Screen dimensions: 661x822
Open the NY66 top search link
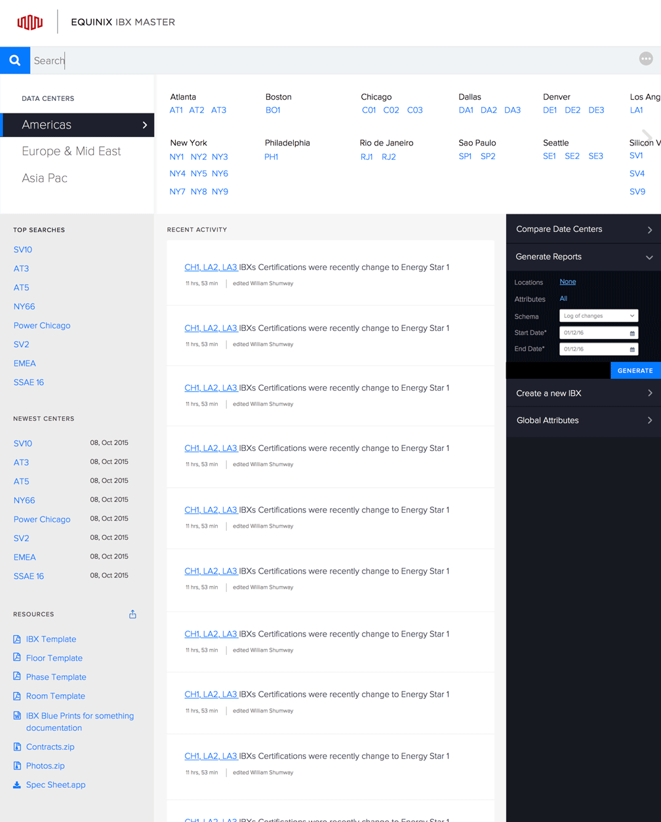coord(24,306)
